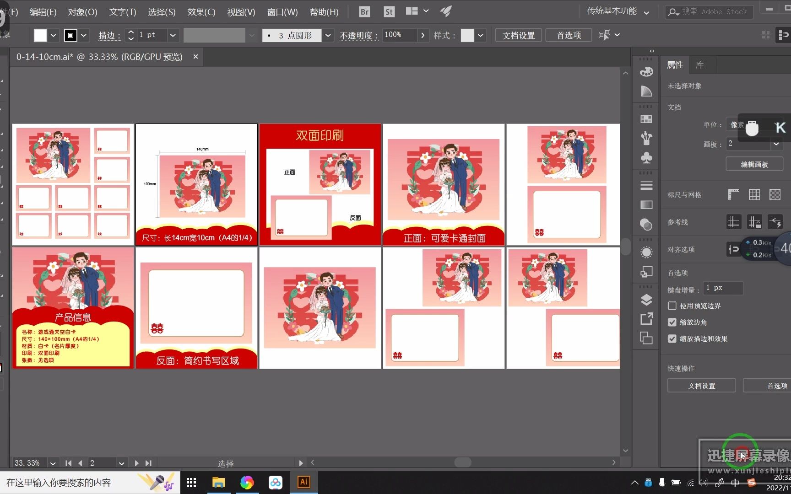The width and height of the screenshot is (791, 494).
Task: Open the Swatches panel icon
Action: pos(646,119)
